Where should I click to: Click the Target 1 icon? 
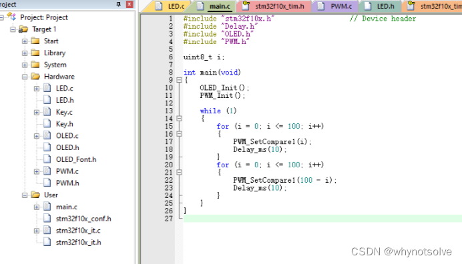[x=23, y=29]
